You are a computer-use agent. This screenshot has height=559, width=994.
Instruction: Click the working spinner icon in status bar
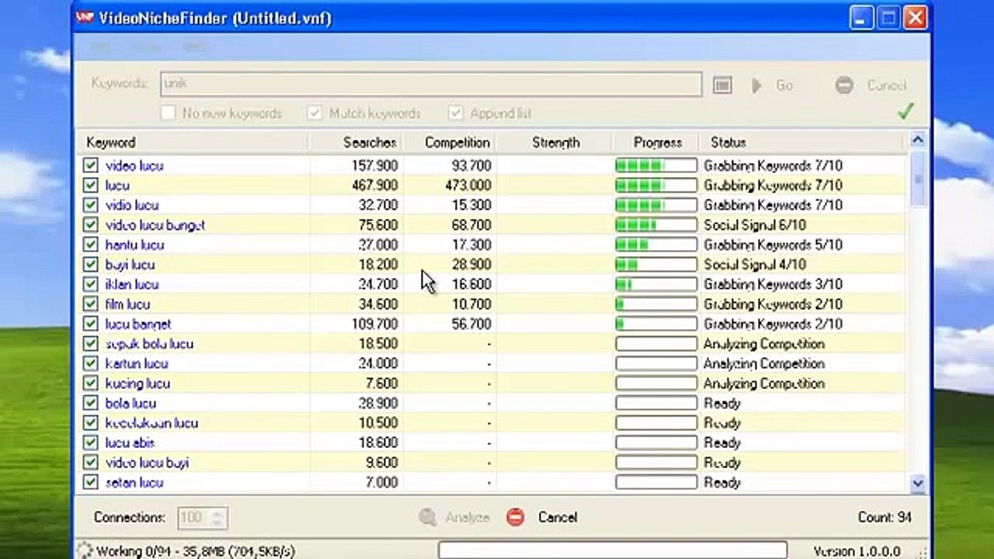tap(85, 550)
